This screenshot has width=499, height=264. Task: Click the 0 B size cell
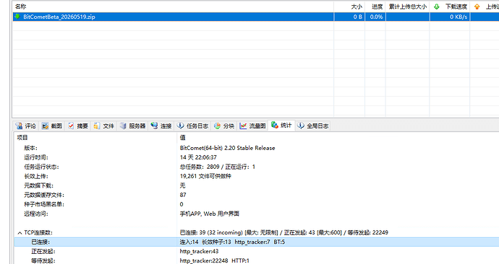(349, 17)
